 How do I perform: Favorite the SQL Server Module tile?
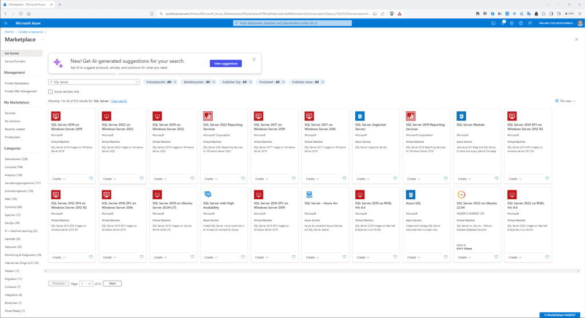[x=496, y=179]
